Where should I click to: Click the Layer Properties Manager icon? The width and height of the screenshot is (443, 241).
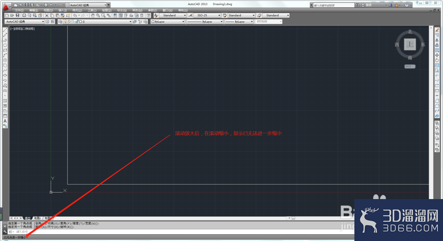click(x=60, y=21)
